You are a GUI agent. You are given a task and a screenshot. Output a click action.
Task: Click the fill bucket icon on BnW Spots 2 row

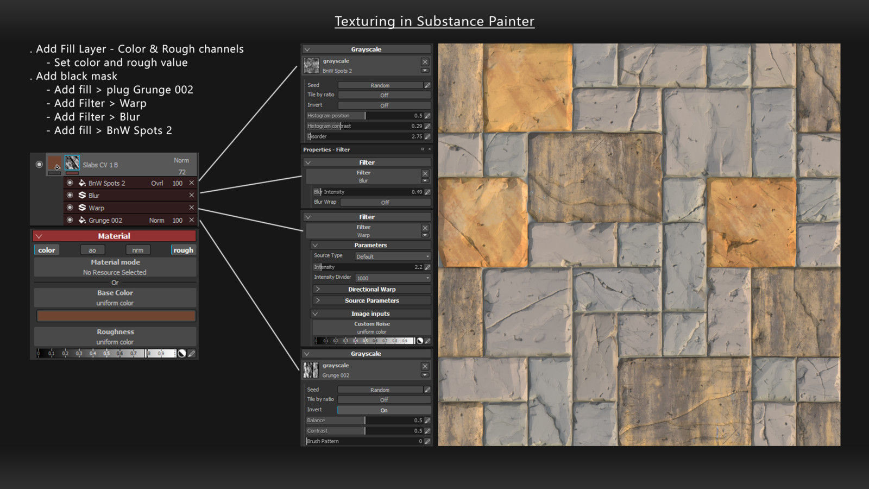82,183
